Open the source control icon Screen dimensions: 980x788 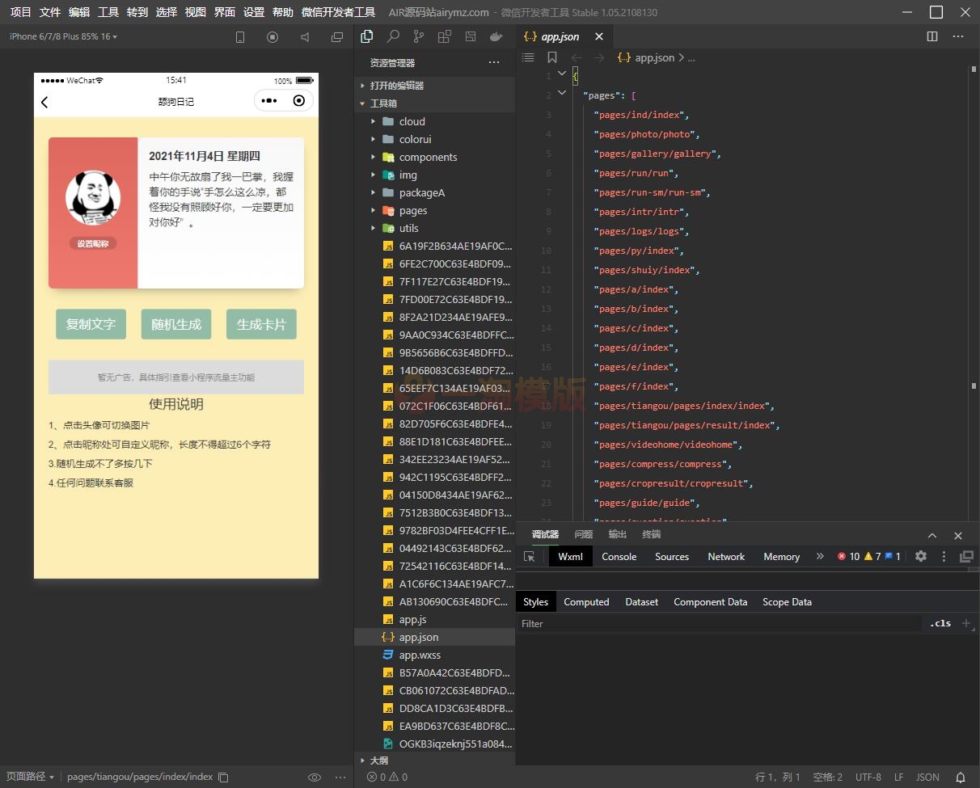coord(418,36)
